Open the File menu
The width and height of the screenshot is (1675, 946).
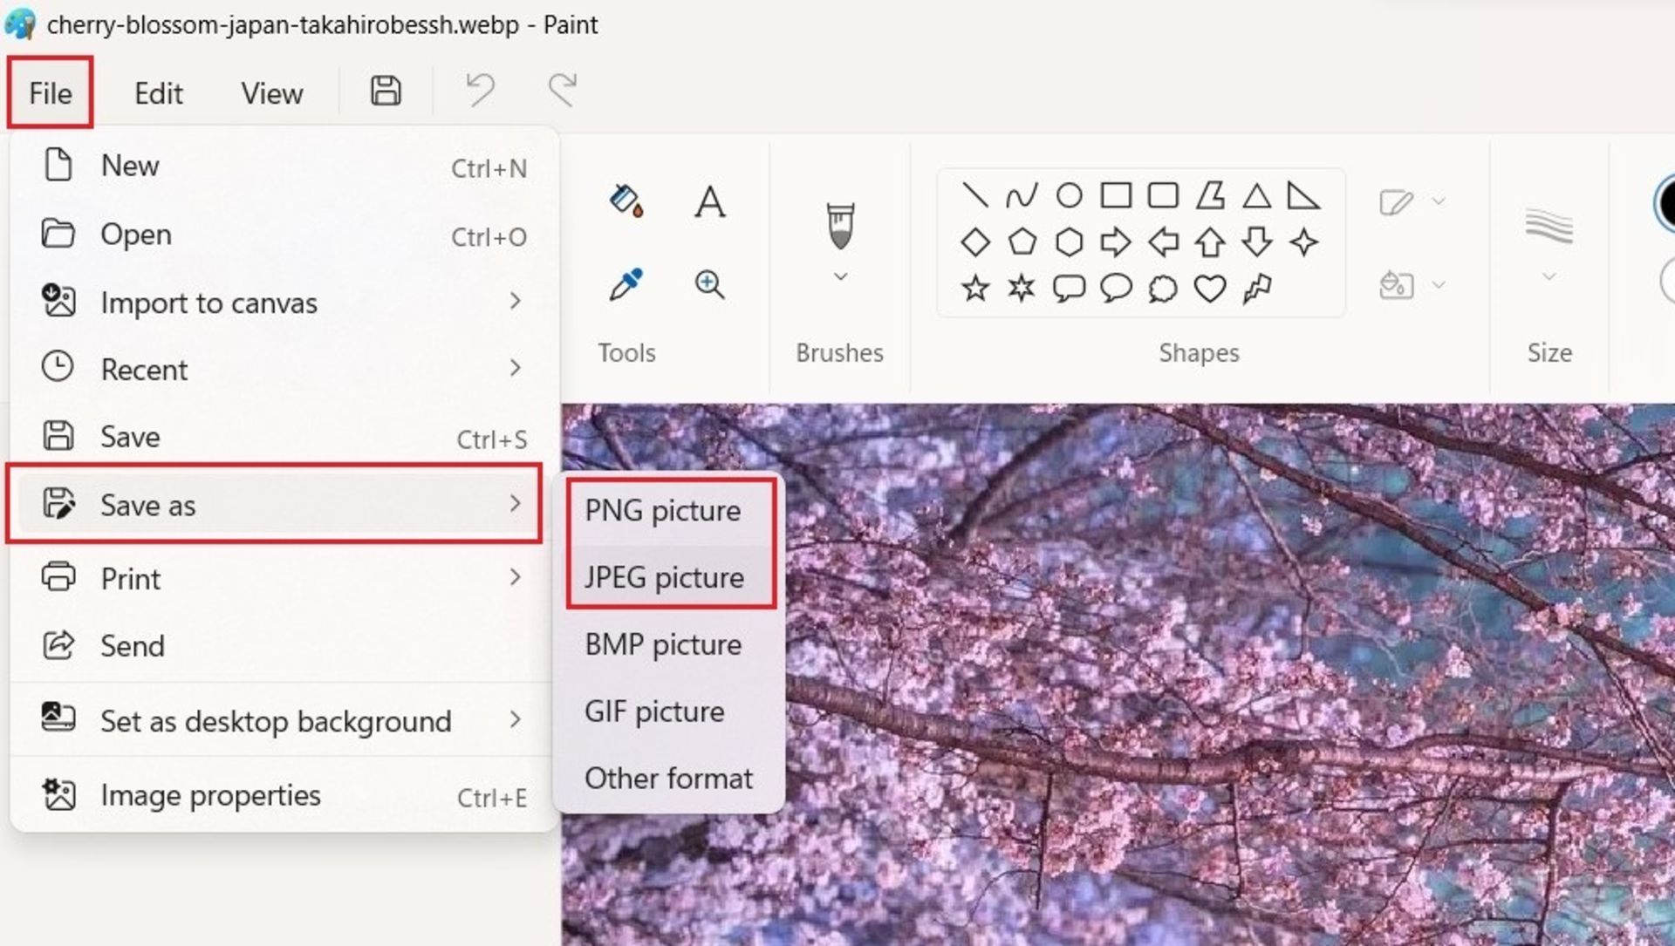tap(50, 93)
